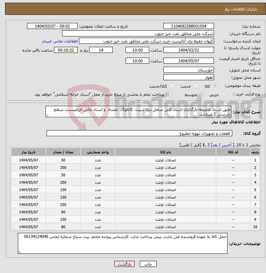
Task: Choose the جزیی purchase type radio
Action: (224, 94)
